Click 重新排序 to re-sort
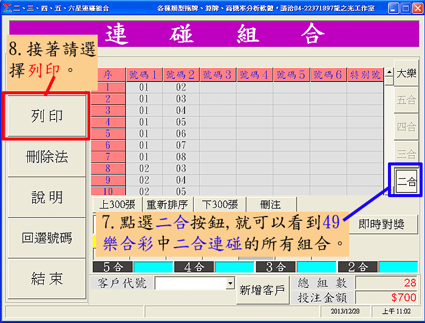 pyautogui.click(x=168, y=204)
